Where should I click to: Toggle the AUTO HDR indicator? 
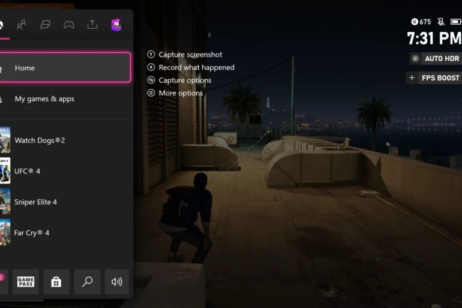(x=436, y=59)
